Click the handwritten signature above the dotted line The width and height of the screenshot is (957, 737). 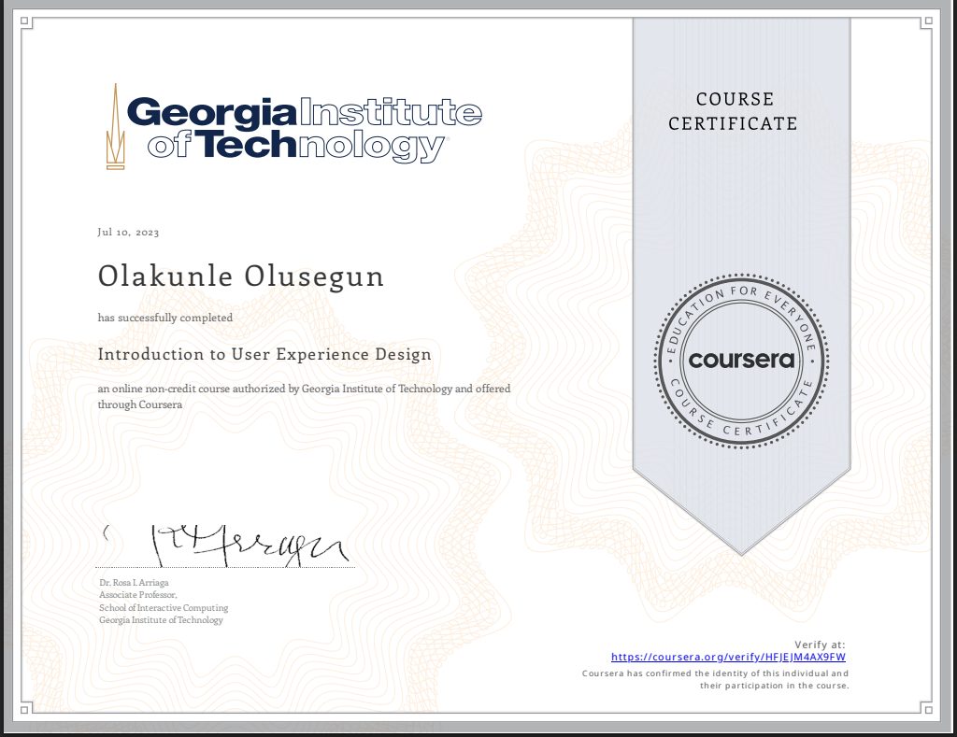226,545
